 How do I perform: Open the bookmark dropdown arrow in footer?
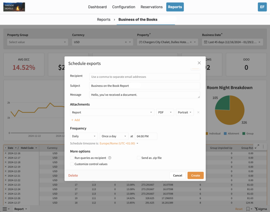(252, 209)
